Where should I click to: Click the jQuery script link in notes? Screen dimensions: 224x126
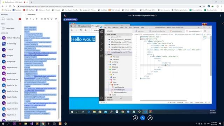(x=40, y=77)
